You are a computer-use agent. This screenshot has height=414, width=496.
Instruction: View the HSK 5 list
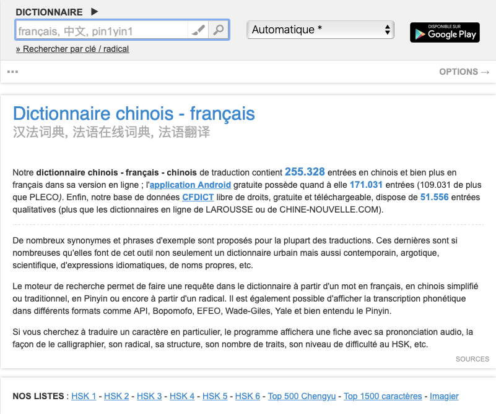pyautogui.click(x=215, y=396)
